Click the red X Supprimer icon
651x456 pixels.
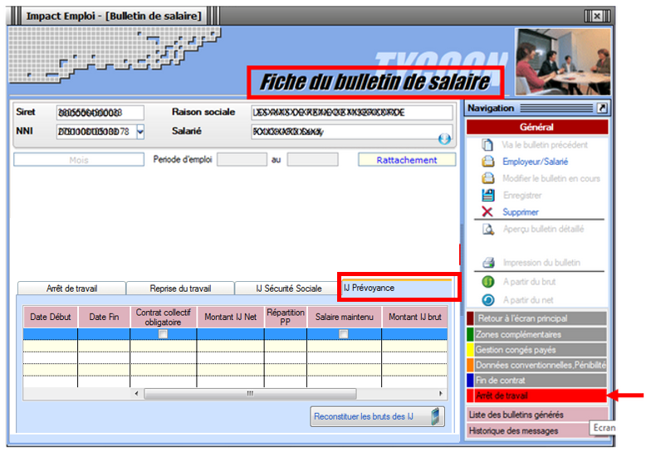[x=488, y=212]
